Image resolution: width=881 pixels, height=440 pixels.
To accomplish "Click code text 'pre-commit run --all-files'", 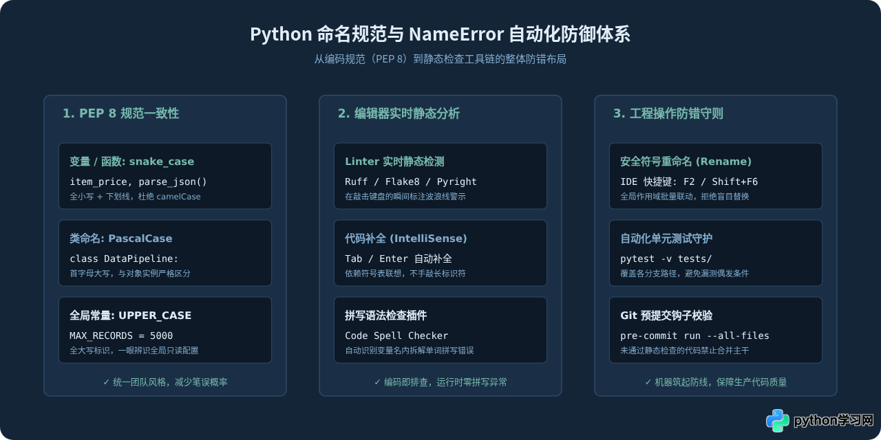I will coord(694,335).
